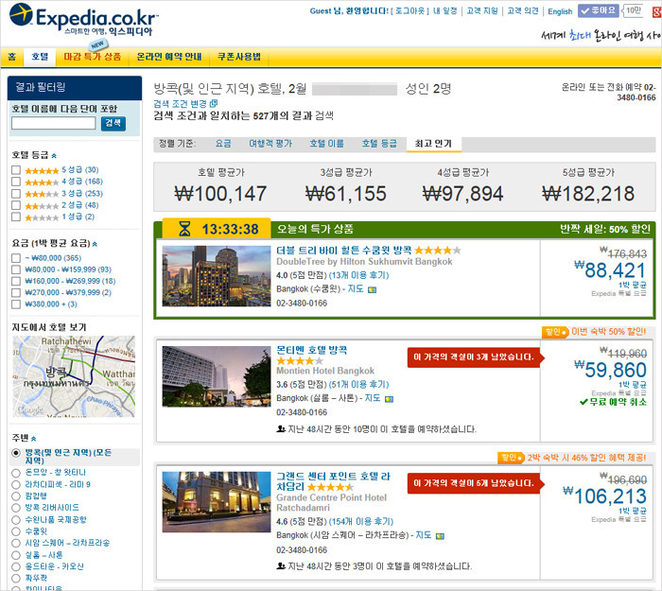This screenshot has height=591, width=662.
Task: Collapse the 주변 area filter section
Action: click(x=34, y=439)
